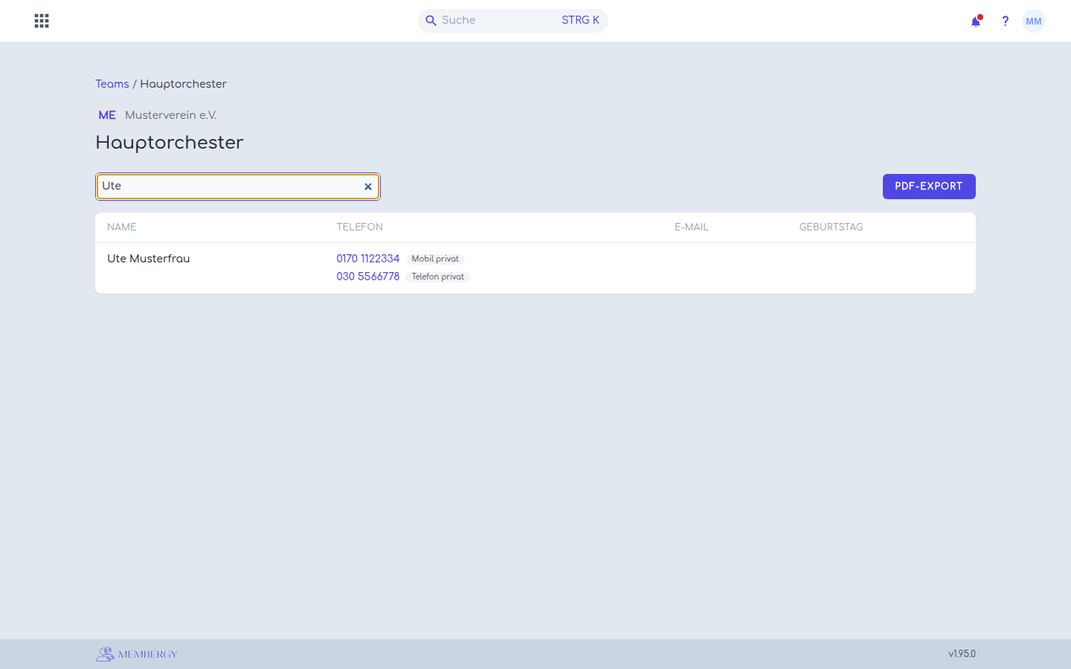Viewport: 1071px width, 669px height.
Task: Click the magnifier icon in search bar
Action: click(x=431, y=21)
